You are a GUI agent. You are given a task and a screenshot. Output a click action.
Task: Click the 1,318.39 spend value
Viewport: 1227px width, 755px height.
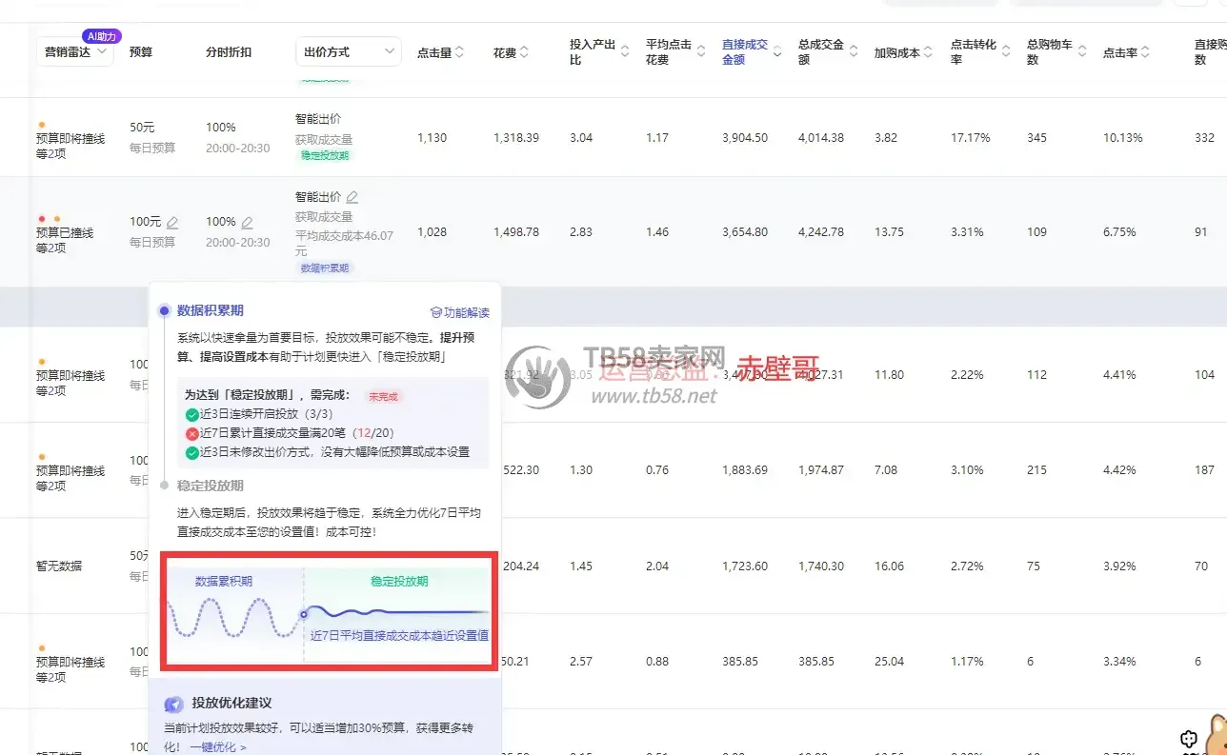516,138
